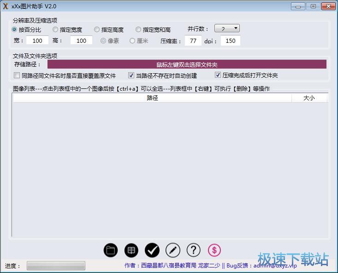Click the 大小 column header
This screenshot has height=273, width=338.
(x=309, y=98)
